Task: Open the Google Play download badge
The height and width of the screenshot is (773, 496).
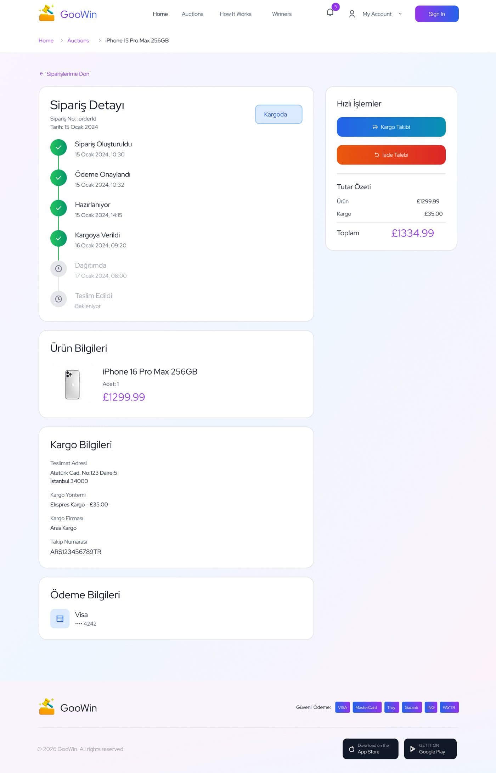Action: tap(430, 749)
